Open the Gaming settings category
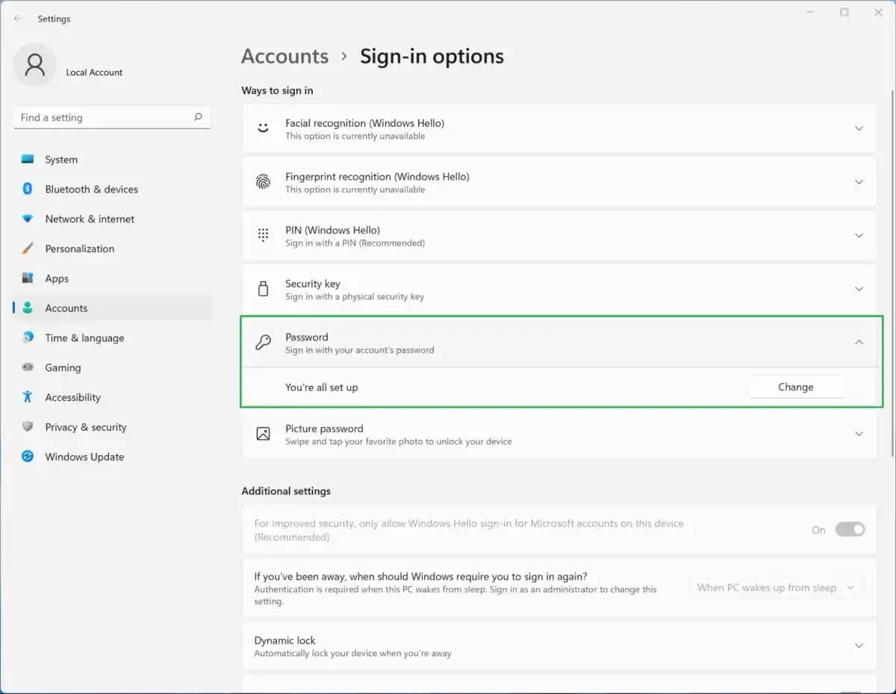 (x=63, y=368)
